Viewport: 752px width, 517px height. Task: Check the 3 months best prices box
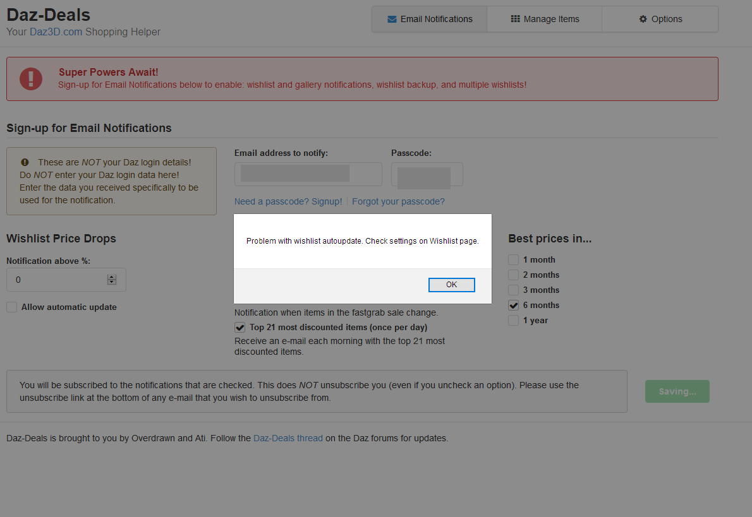pos(513,290)
